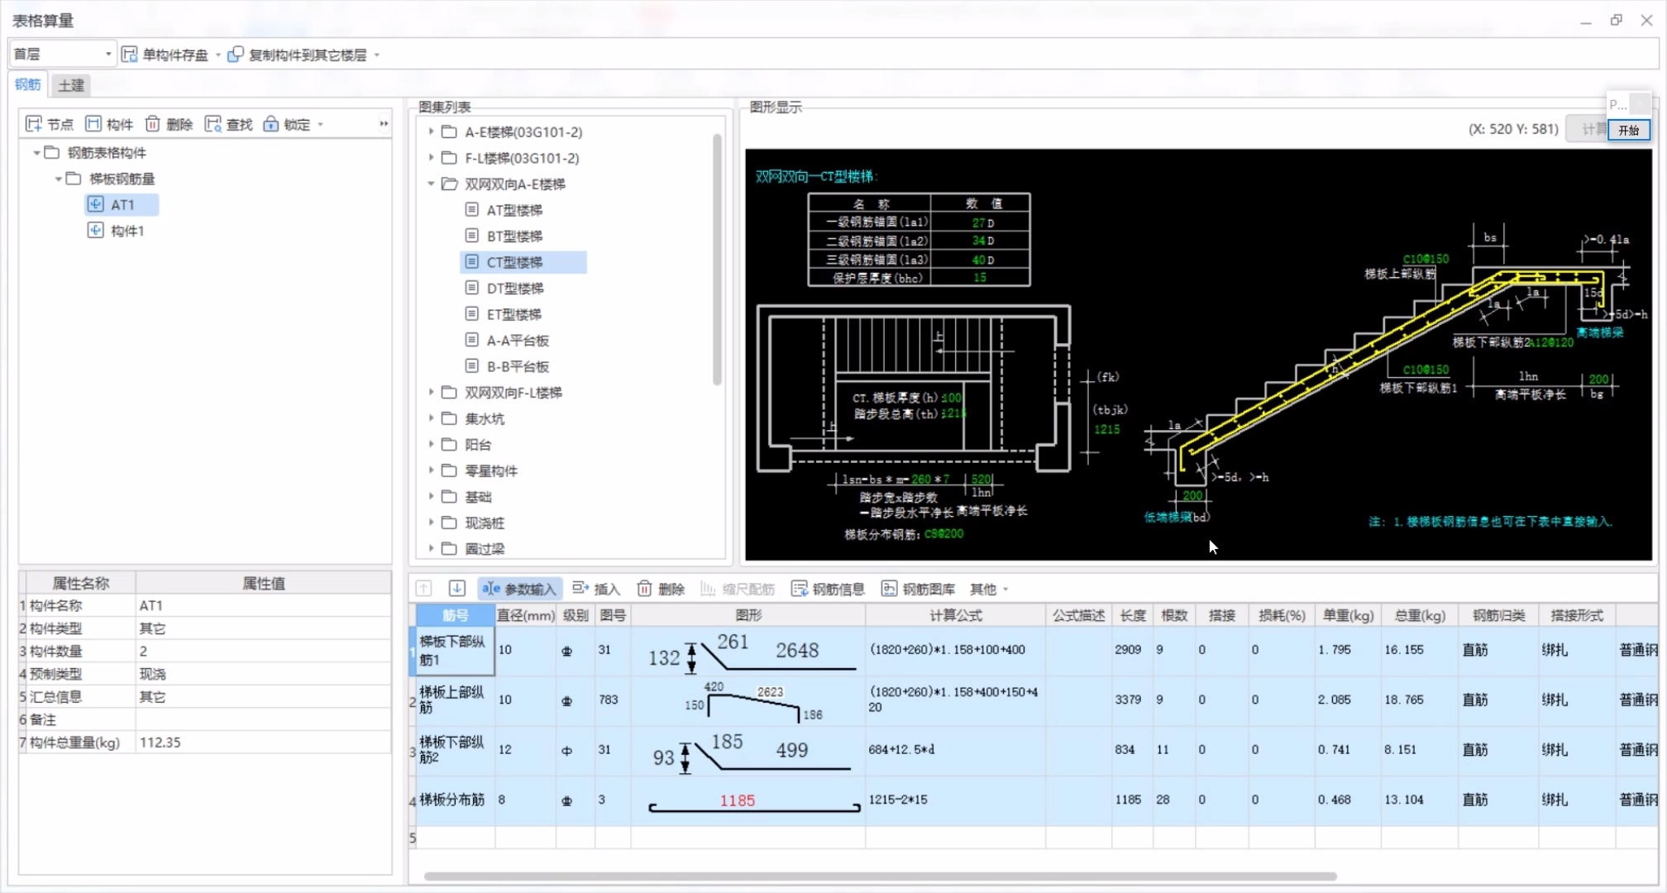Image resolution: width=1667 pixels, height=893 pixels.
Task: Select the 梯板分布筋 row
Action: 1034,800
